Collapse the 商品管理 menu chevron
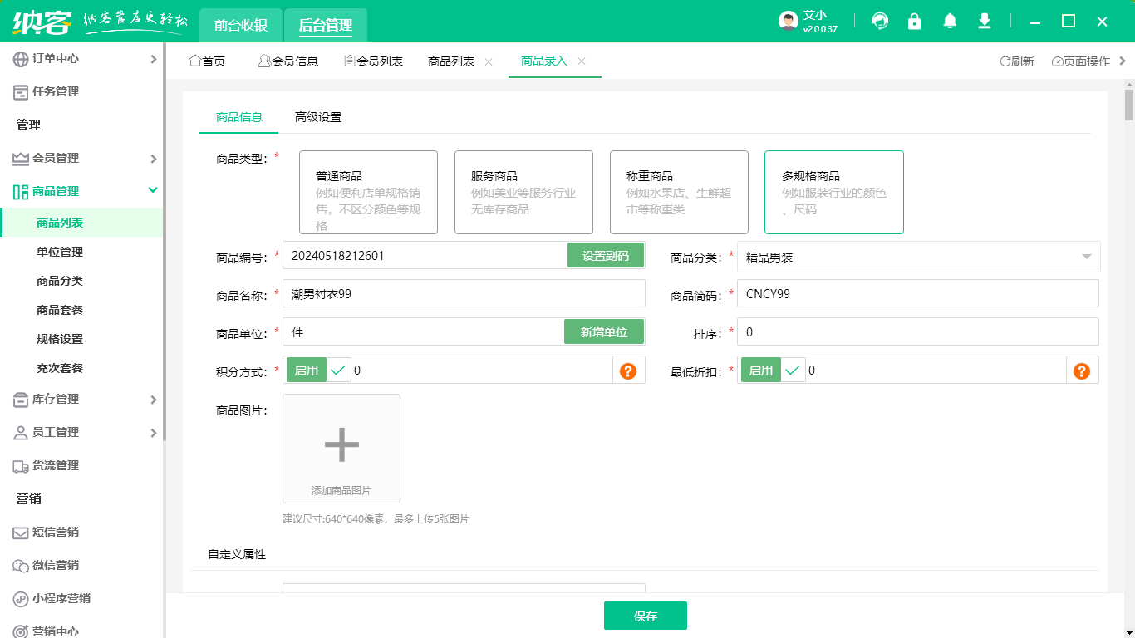Image resolution: width=1135 pixels, height=638 pixels. (x=153, y=190)
